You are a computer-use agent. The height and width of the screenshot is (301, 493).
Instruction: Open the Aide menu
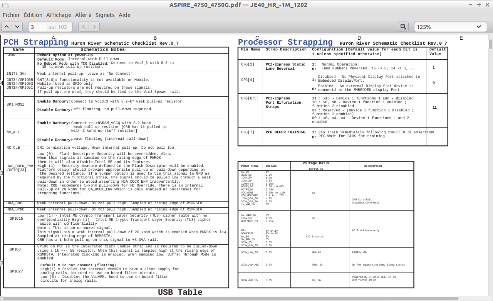[124, 15]
